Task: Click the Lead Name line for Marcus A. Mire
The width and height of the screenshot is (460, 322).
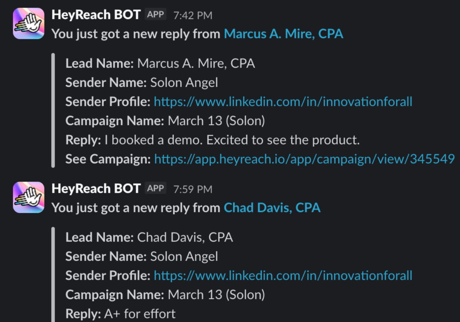Action: pyautogui.click(x=160, y=63)
